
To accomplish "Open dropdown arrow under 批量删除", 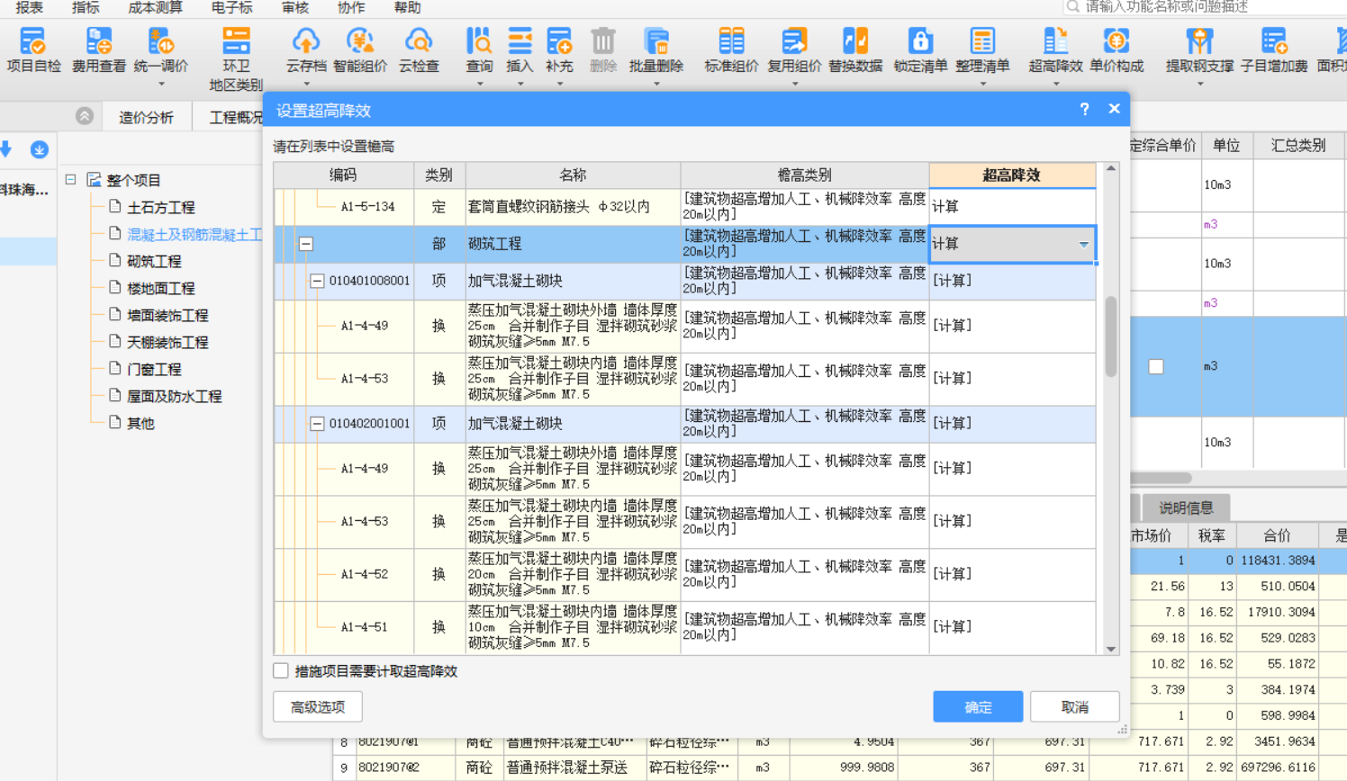I will [656, 85].
